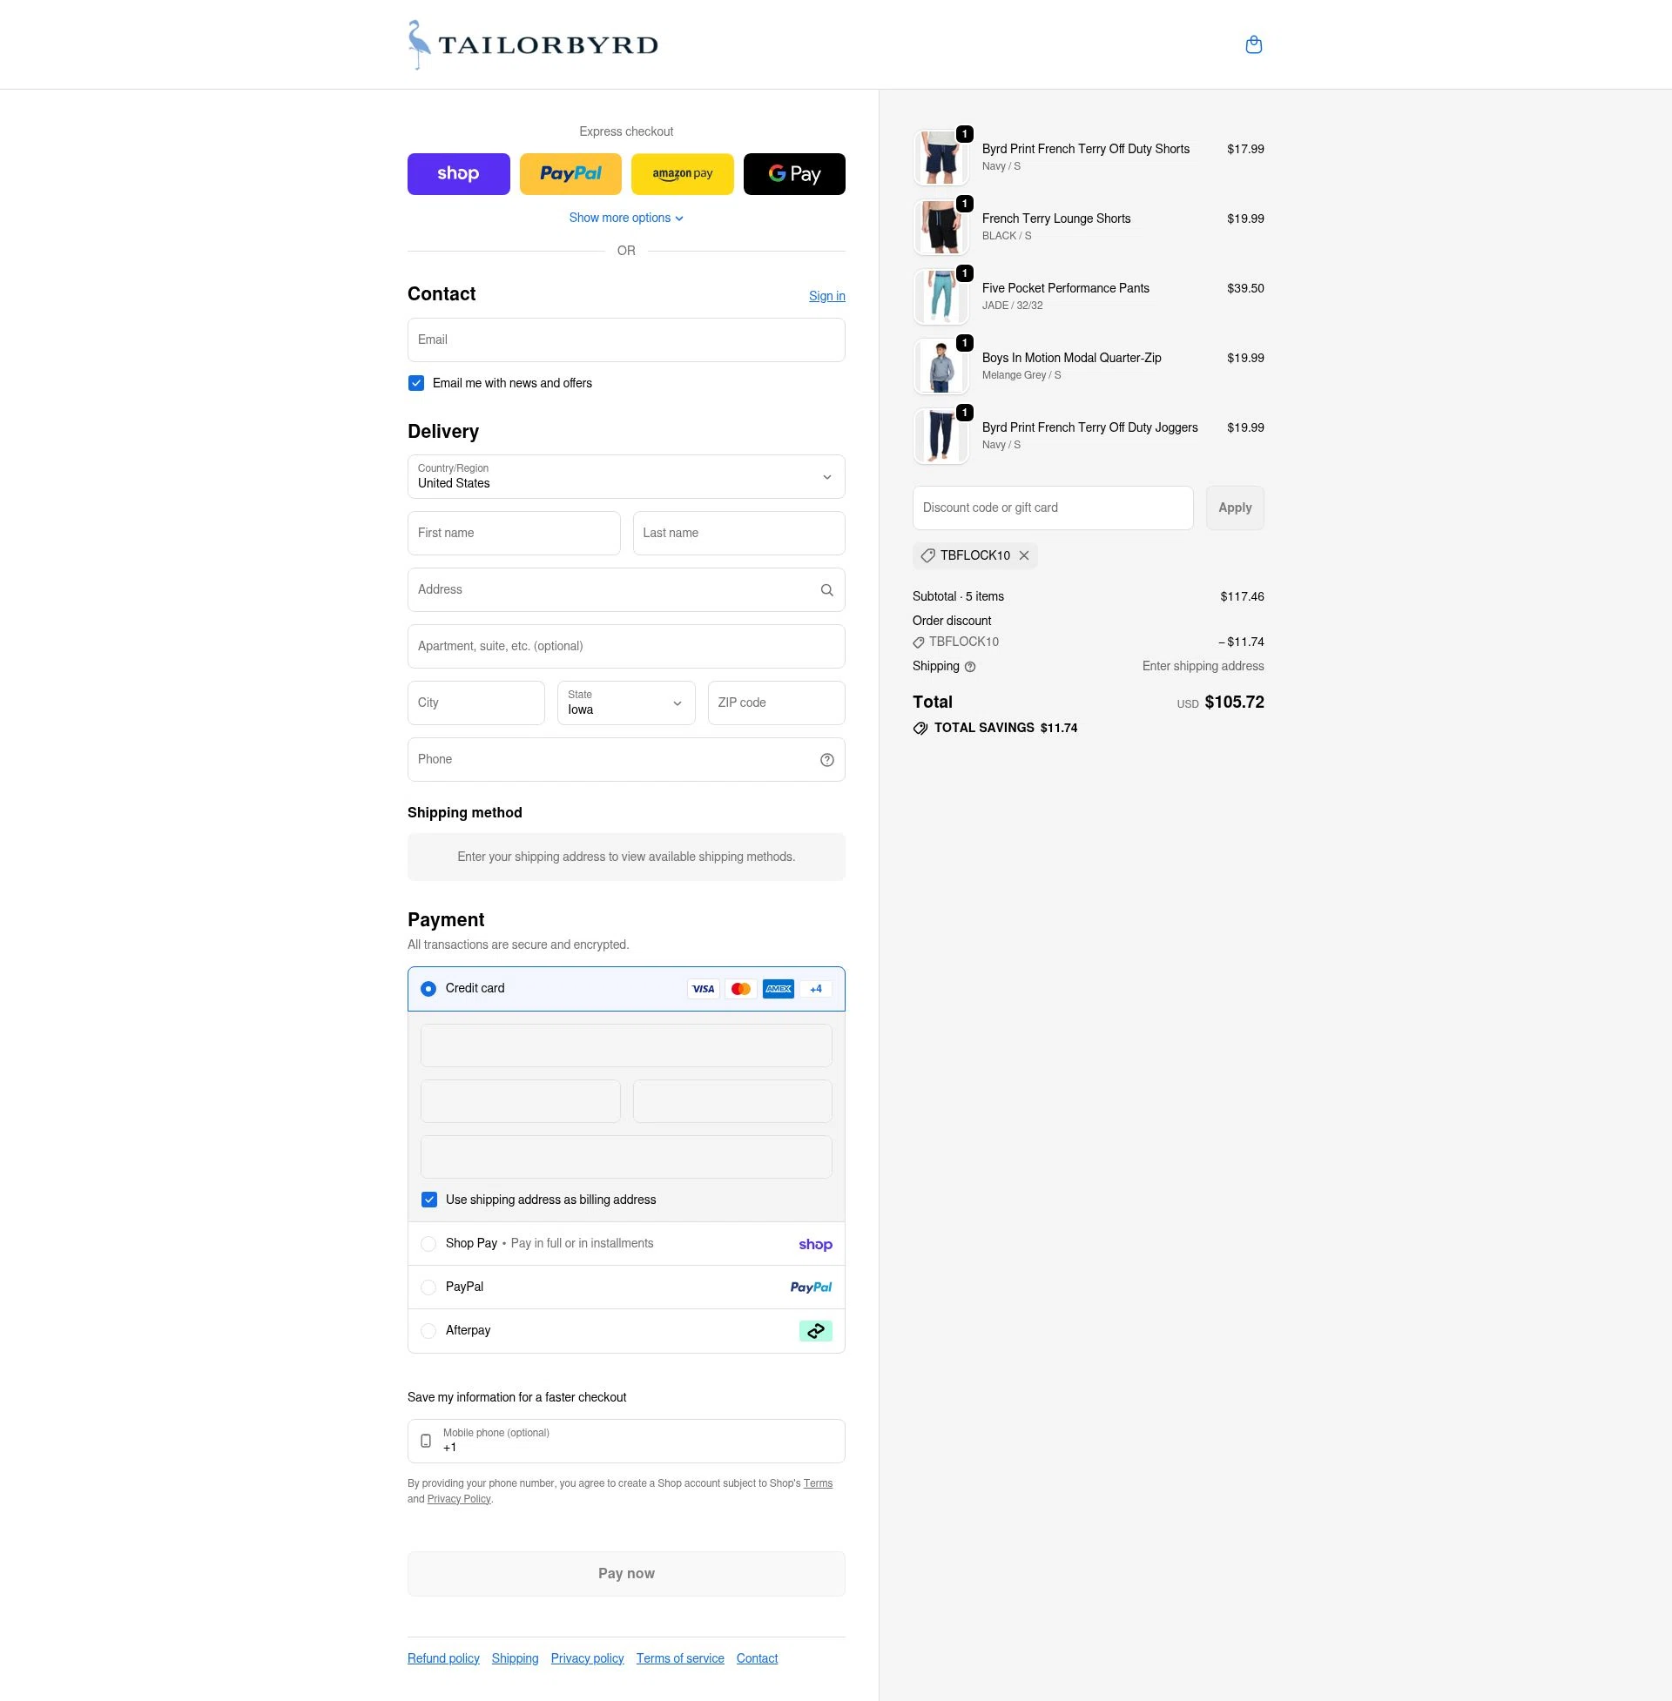The image size is (1672, 1701).
Task: Open the Refund policy page
Action: [442, 1657]
